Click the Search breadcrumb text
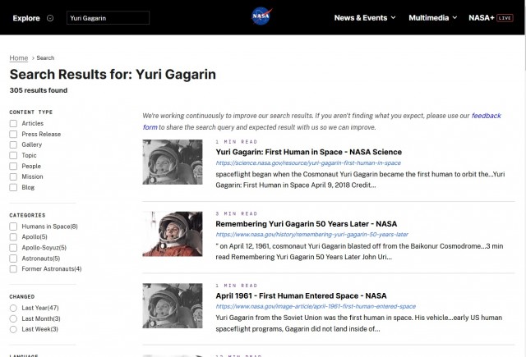The width and height of the screenshot is (526, 357). point(45,58)
